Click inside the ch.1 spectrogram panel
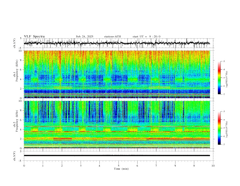The image size is (240, 186). point(117,74)
